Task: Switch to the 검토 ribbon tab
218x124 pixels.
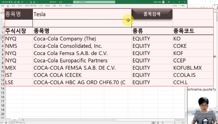Action: pyautogui.click(x=54, y=5)
